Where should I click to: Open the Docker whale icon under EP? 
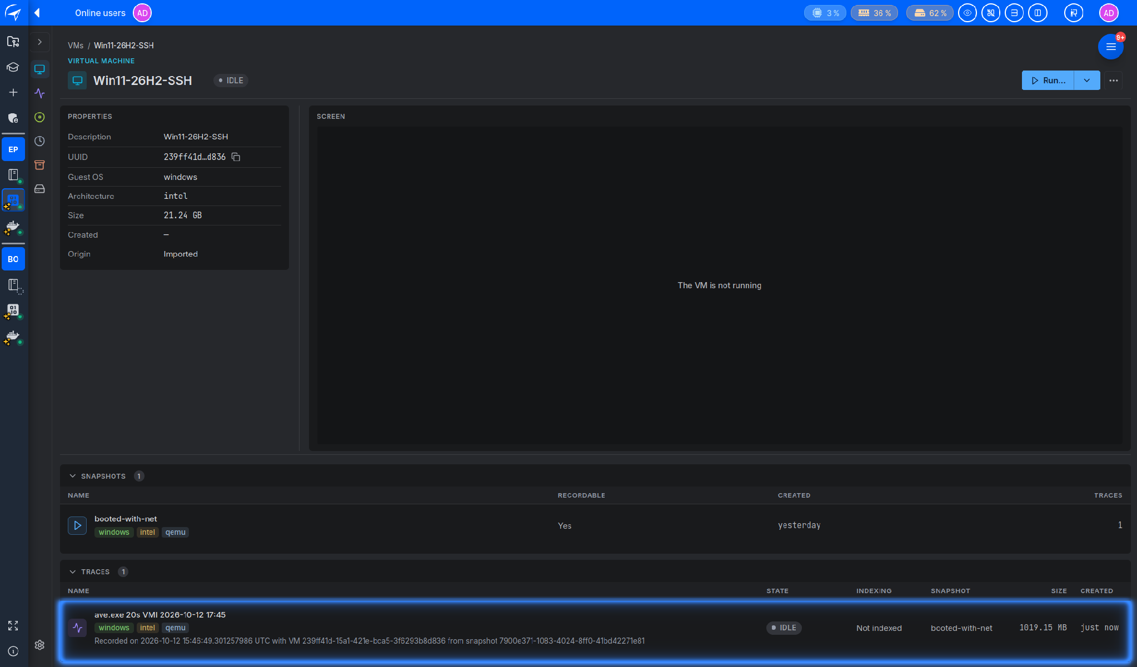point(13,228)
